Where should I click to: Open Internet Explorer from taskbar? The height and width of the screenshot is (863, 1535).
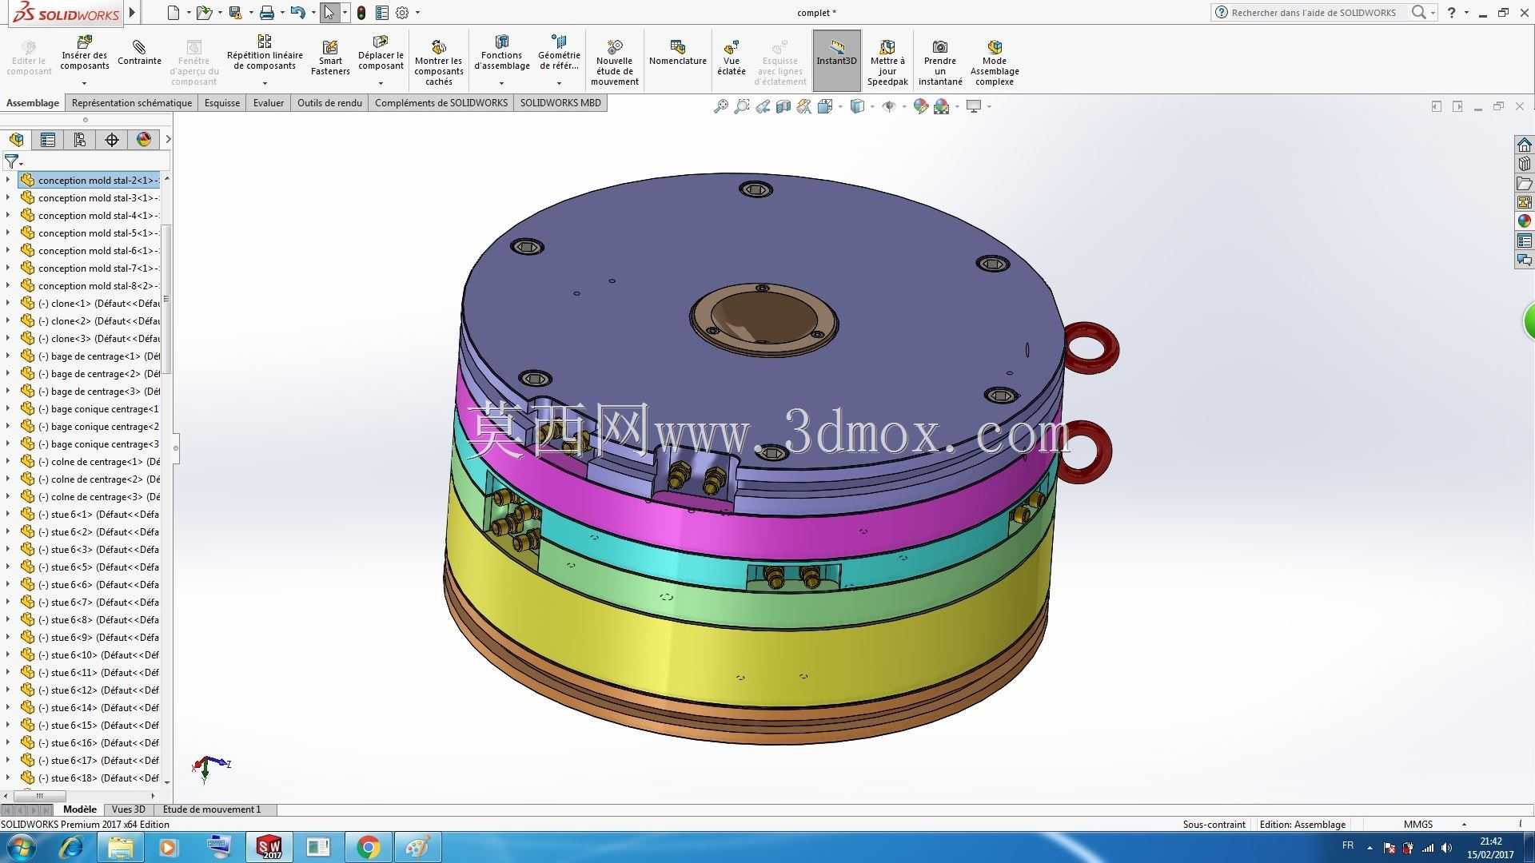click(x=71, y=847)
